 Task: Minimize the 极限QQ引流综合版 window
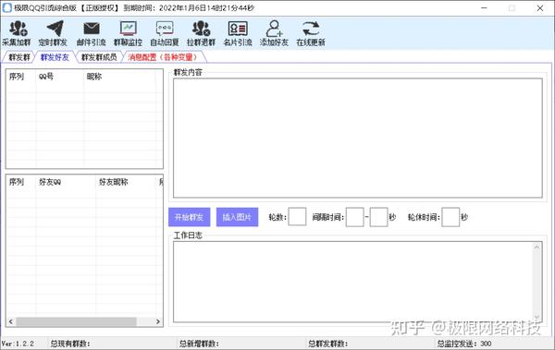coord(484,7)
